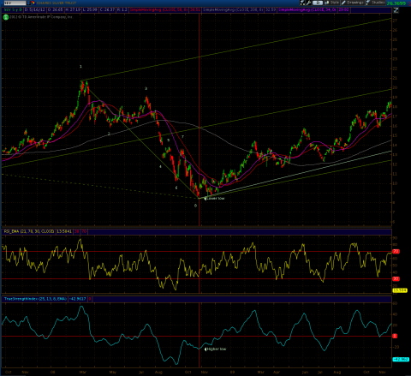Click the chart scale icon at top right

point(396,10)
